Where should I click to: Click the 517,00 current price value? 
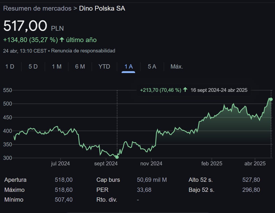pos(25,26)
